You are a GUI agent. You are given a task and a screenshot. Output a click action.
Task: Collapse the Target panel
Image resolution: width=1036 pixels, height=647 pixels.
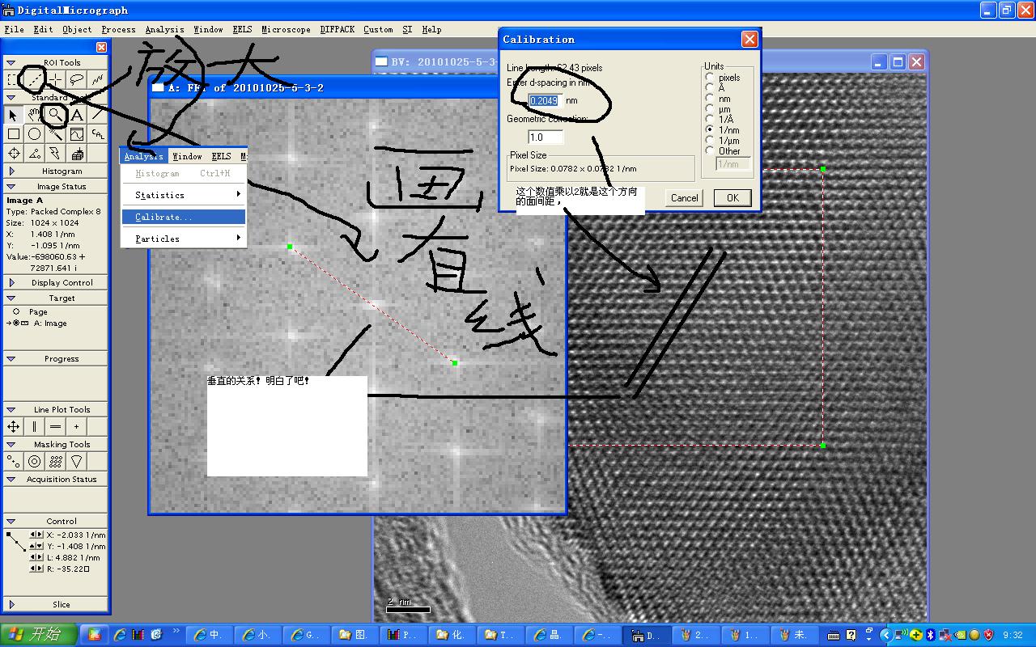pyautogui.click(x=11, y=298)
